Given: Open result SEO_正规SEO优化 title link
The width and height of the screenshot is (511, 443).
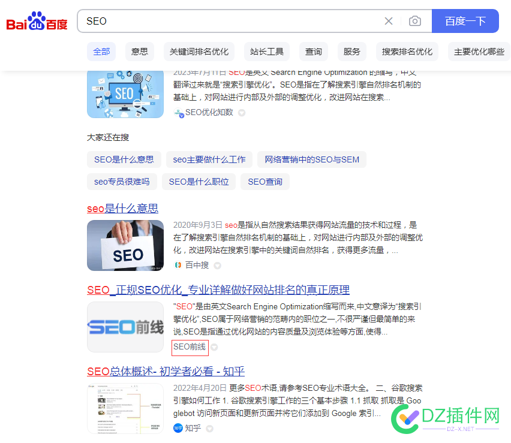Looking at the screenshot, I should coord(218,290).
